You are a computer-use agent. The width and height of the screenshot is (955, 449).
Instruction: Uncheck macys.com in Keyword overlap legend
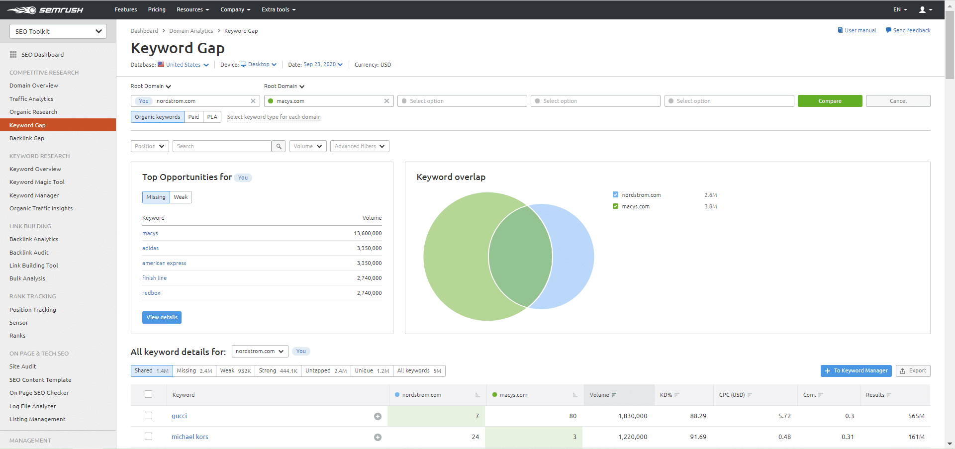coord(615,206)
